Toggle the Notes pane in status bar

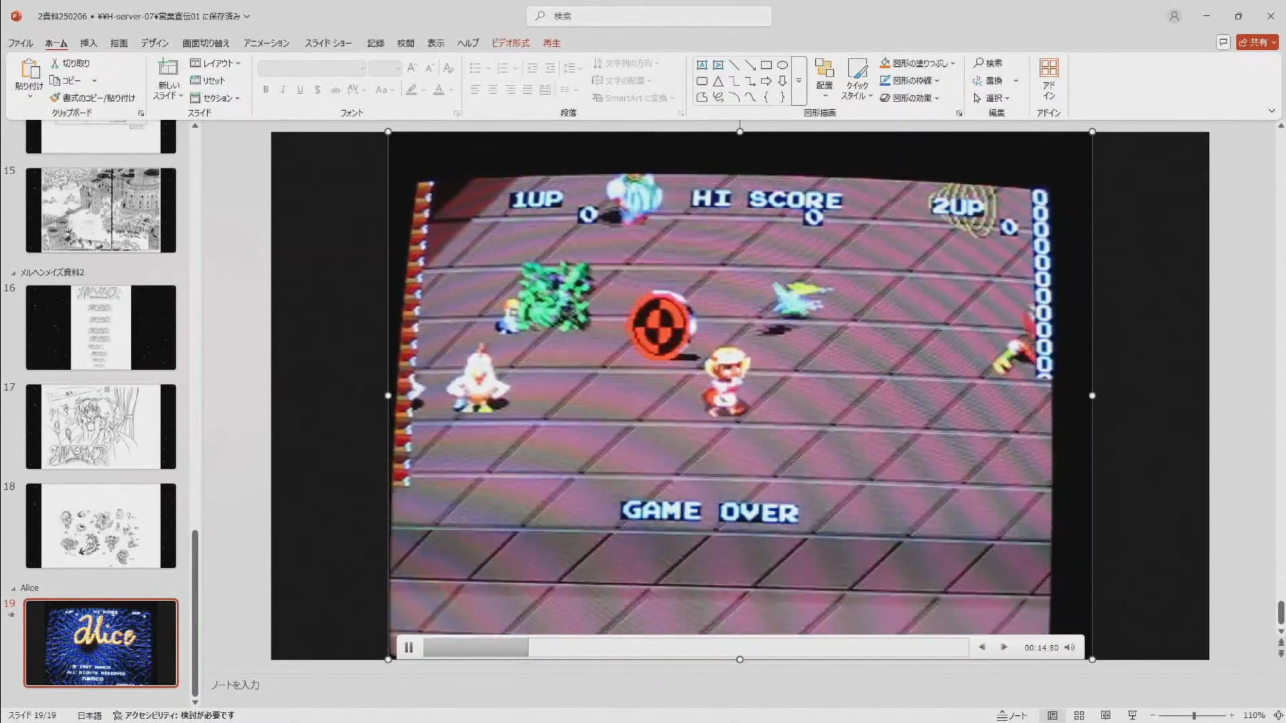coord(1012,715)
